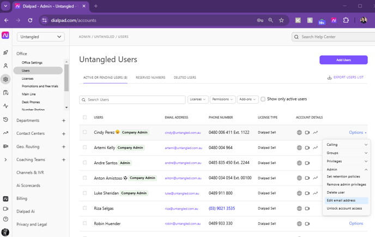This screenshot has width=375, height=237.
Task: Click the browser zoom magnifier icon
Action: [270, 20]
